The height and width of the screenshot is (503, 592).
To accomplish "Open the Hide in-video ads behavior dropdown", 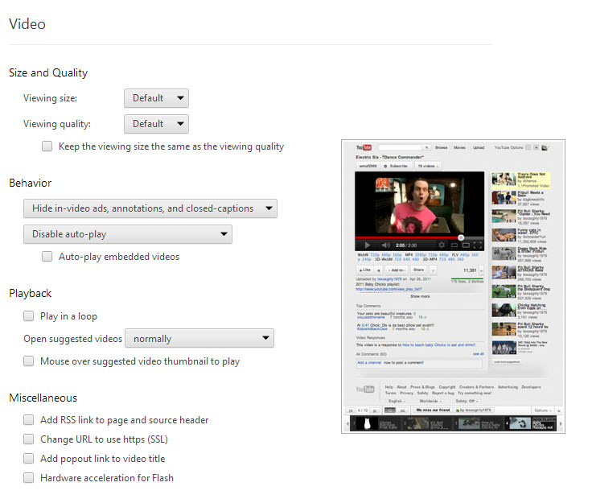I will 150,208.
